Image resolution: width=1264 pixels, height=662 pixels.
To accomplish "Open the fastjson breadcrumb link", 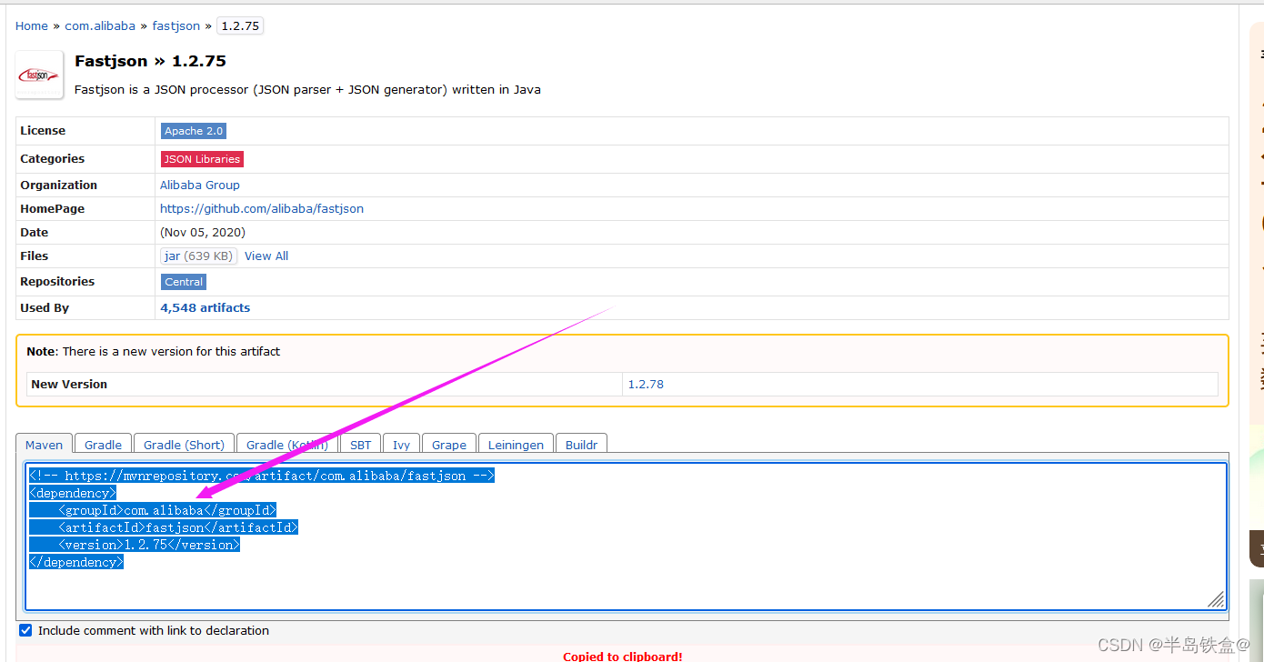I will (176, 26).
